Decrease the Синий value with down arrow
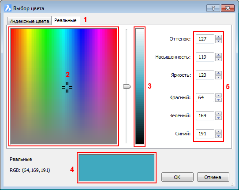The height and width of the screenshot is (190, 239). (x=218, y=136)
